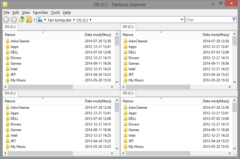The height and width of the screenshot is (159, 240).
Task: Expand arrow after Ten komputer breadcrumb
Action: click(x=74, y=20)
